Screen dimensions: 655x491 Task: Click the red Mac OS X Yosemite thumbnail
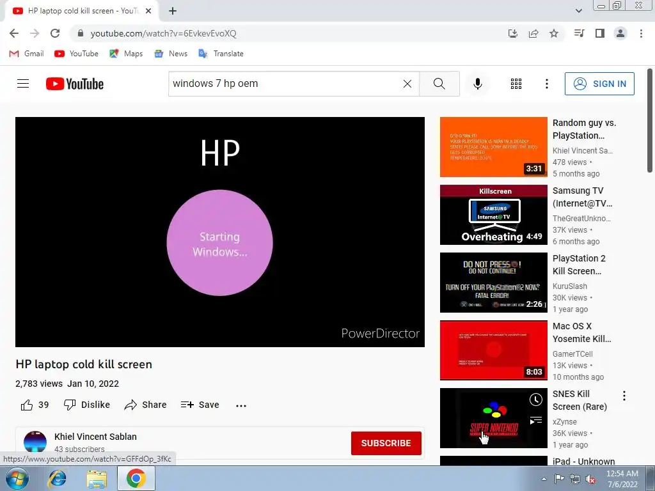pyautogui.click(x=493, y=350)
